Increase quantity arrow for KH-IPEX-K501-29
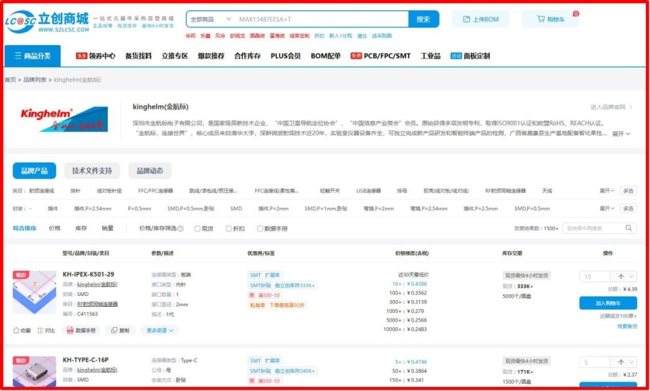The image size is (650, 391). [x=621, y=277]
